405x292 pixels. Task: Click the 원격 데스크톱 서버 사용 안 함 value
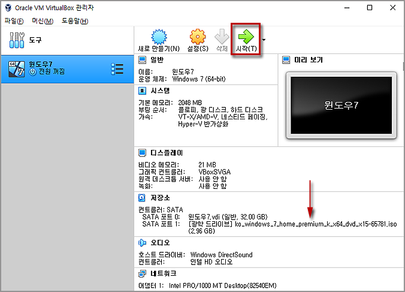pos(213,179)
